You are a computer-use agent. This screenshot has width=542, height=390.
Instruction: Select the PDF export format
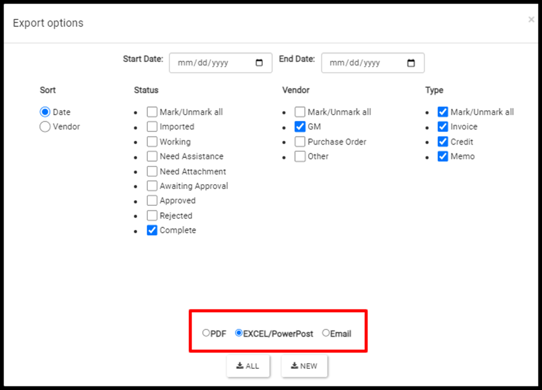tap(206, 333)
